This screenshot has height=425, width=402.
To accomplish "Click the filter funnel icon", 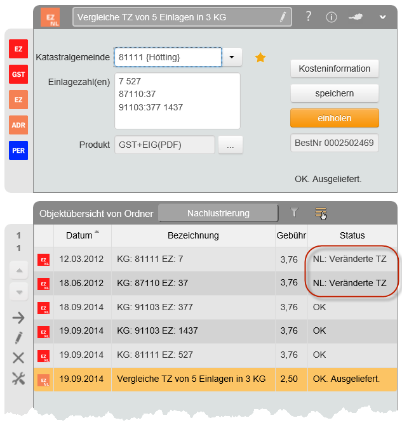I will point(294,213).
